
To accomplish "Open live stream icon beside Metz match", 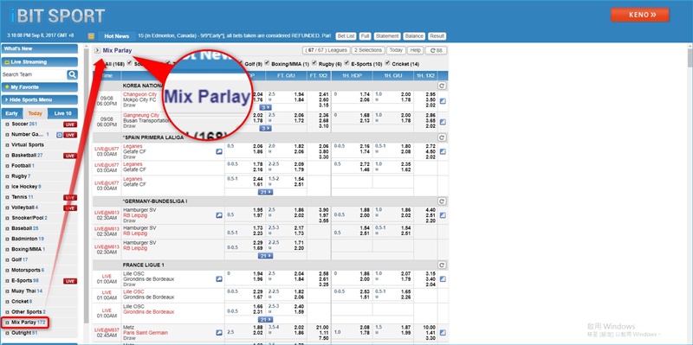I will pyautogui.click(x=219, y=333).
